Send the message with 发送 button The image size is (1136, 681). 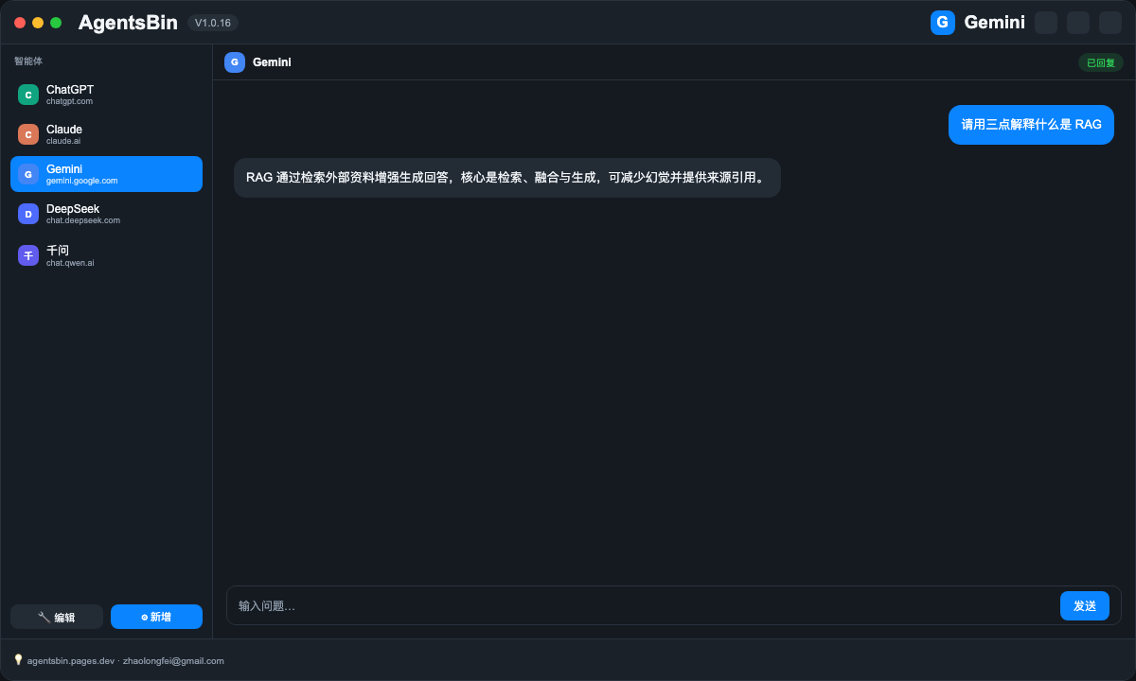coord(1085,605)
